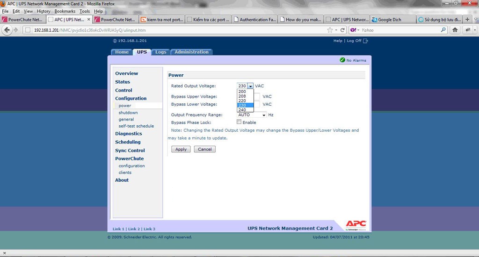Choose 240 in the voltage list

pos(245,110)
